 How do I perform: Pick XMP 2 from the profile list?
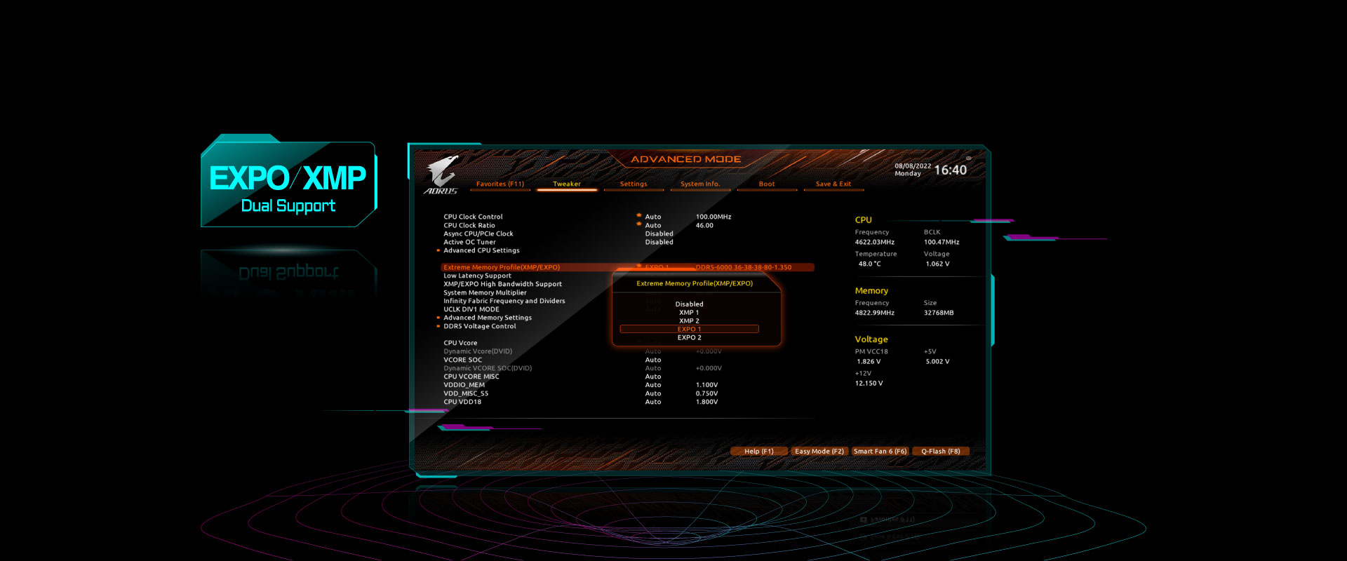(689, 321)
